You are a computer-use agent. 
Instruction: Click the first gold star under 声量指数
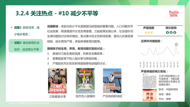point(146,32)
